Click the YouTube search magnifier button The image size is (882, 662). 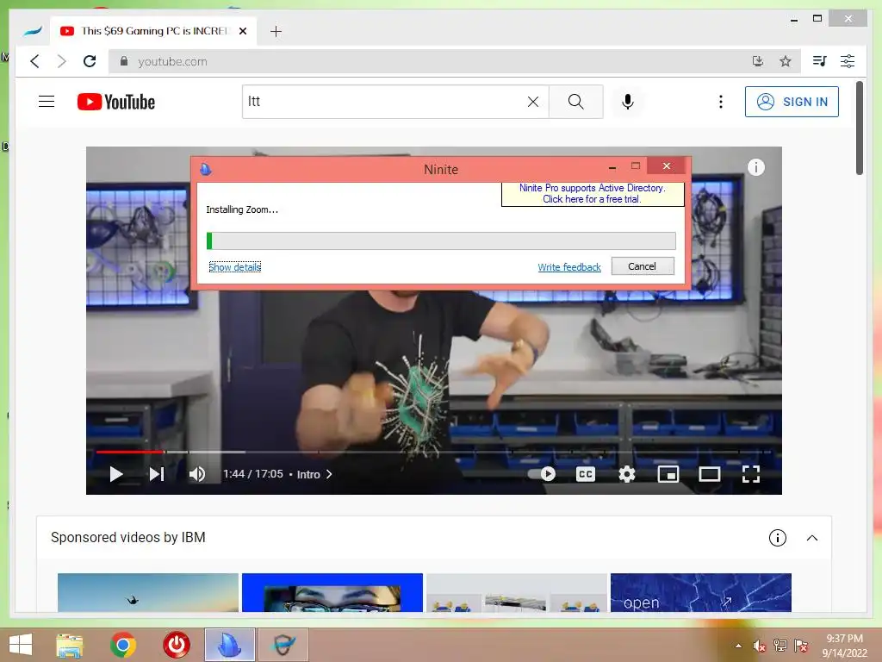(575, 102)
